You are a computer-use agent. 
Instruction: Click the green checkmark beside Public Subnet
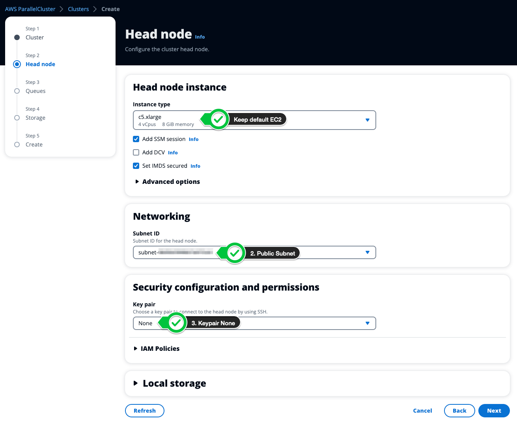click(x=235, y=253)
